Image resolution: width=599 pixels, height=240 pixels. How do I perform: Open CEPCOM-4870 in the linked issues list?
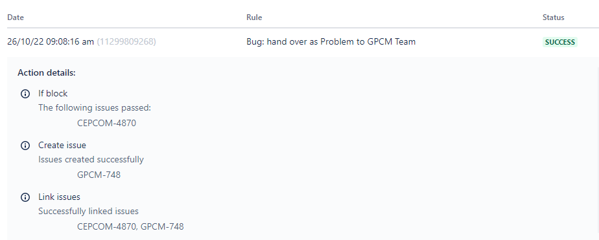[106, 226]
